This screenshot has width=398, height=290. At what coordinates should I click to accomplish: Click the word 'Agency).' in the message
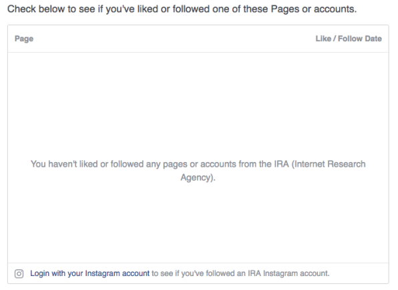coord(198,177)
